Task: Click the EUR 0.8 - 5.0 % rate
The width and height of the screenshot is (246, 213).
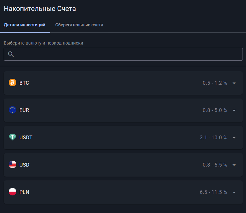Action: coord(215,110)
